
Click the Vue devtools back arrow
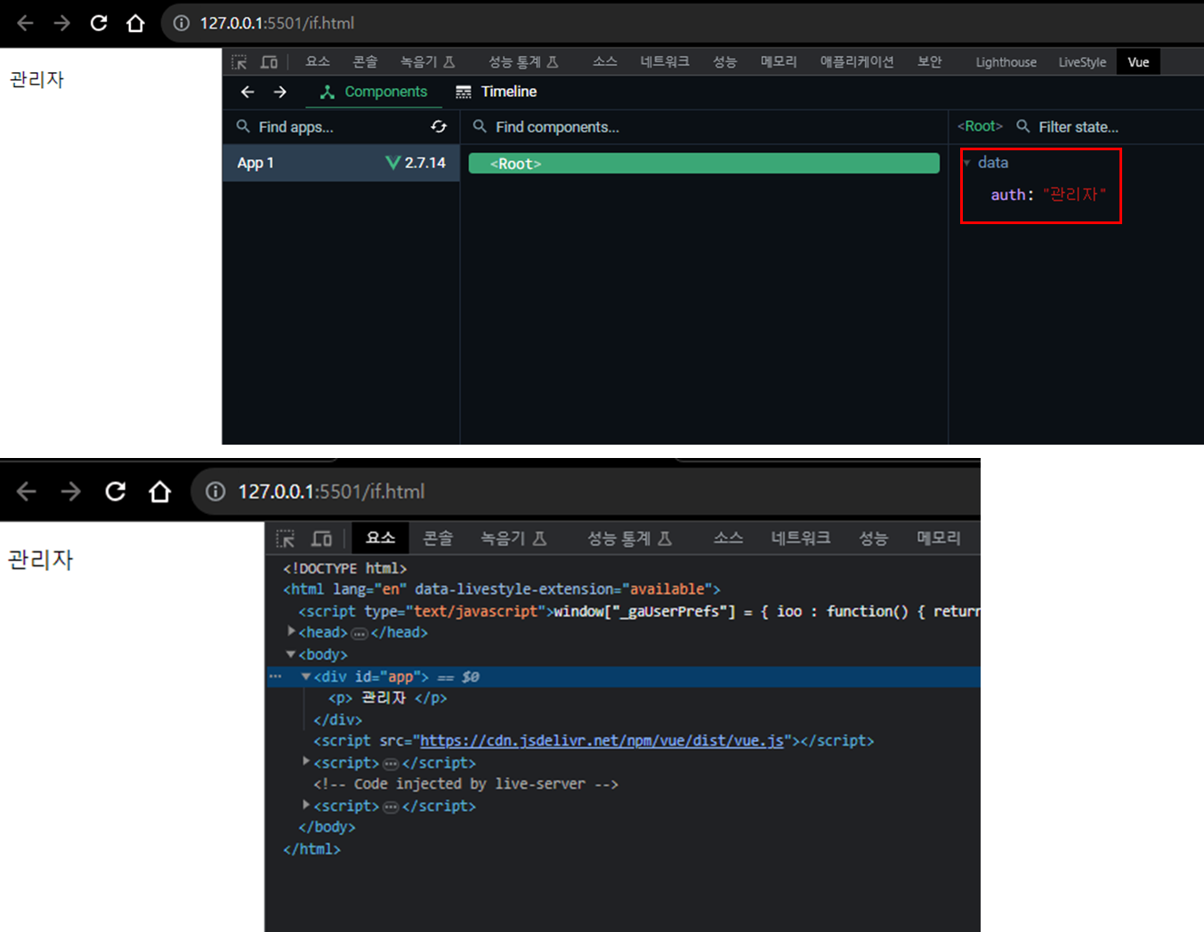pyautogui.click(x=247, y=92)
